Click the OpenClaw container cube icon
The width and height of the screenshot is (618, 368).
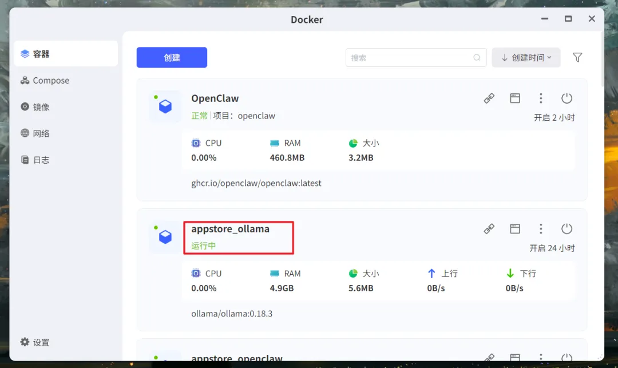tap(165, 106)
